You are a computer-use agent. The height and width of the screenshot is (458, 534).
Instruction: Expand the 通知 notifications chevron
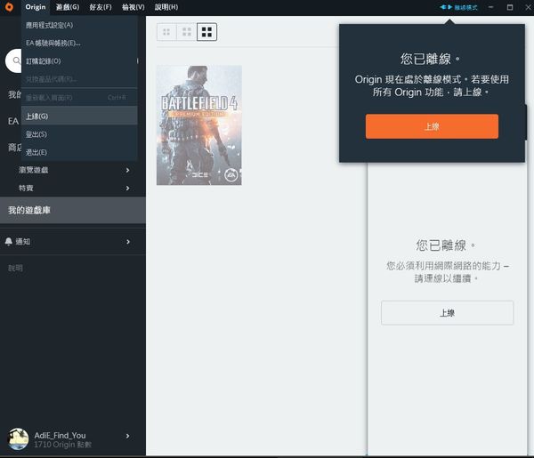point(127,241)
